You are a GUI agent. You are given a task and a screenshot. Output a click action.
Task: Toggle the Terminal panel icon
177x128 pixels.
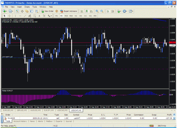tap(32, 11)
